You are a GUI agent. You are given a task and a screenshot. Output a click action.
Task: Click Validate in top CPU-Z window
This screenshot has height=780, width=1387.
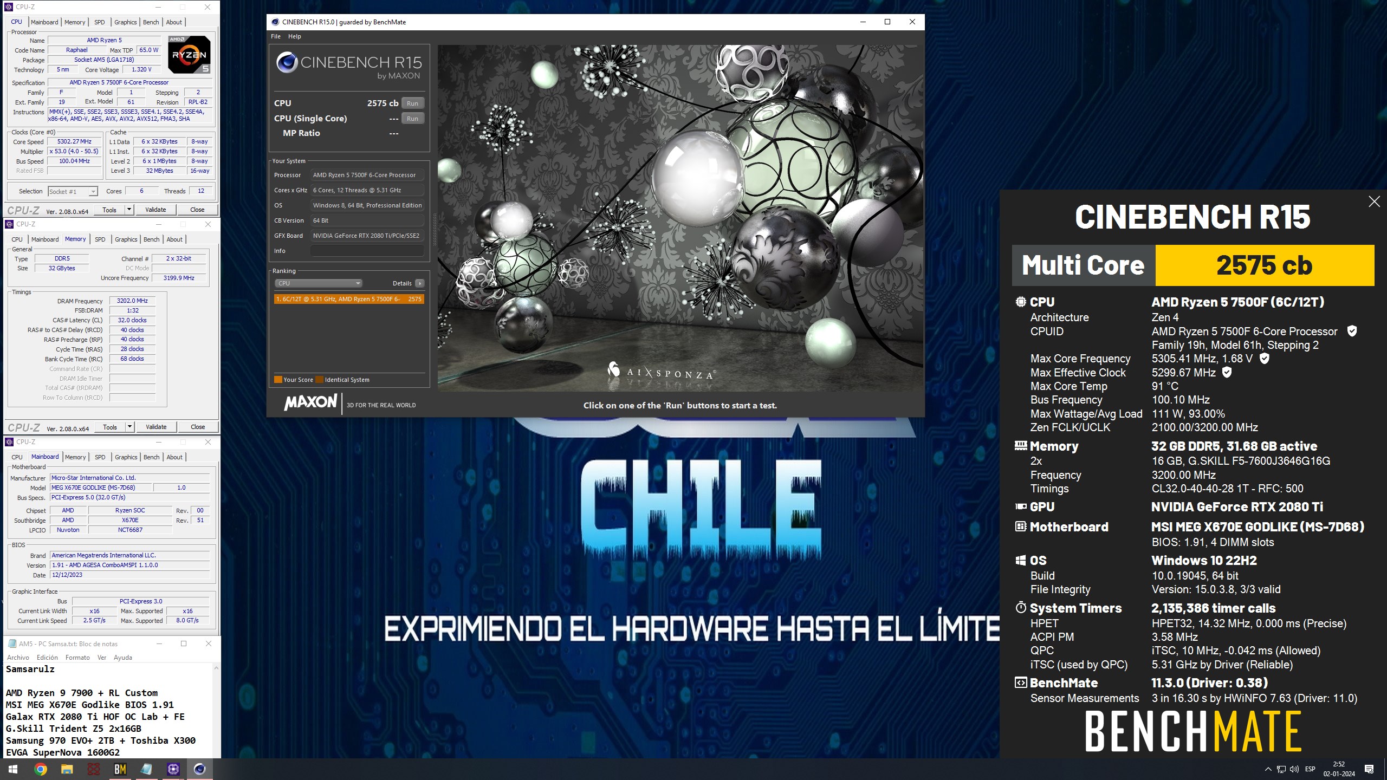click(x=155, y=210)
